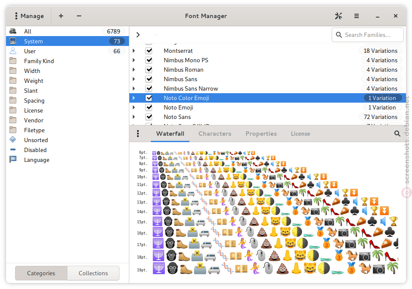Focus the Search Families input field
Image resolution: width=412 pixels, height=289 pixels.
(x=368, y=35)
